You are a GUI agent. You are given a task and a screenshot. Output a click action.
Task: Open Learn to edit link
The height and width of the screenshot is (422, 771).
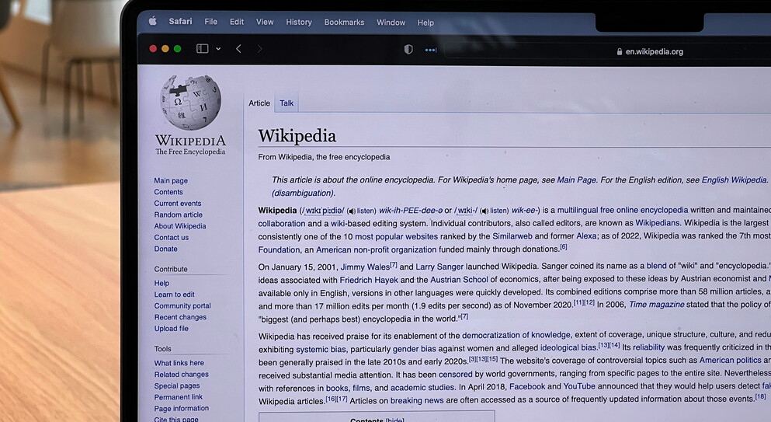click(x=174, y=295)
